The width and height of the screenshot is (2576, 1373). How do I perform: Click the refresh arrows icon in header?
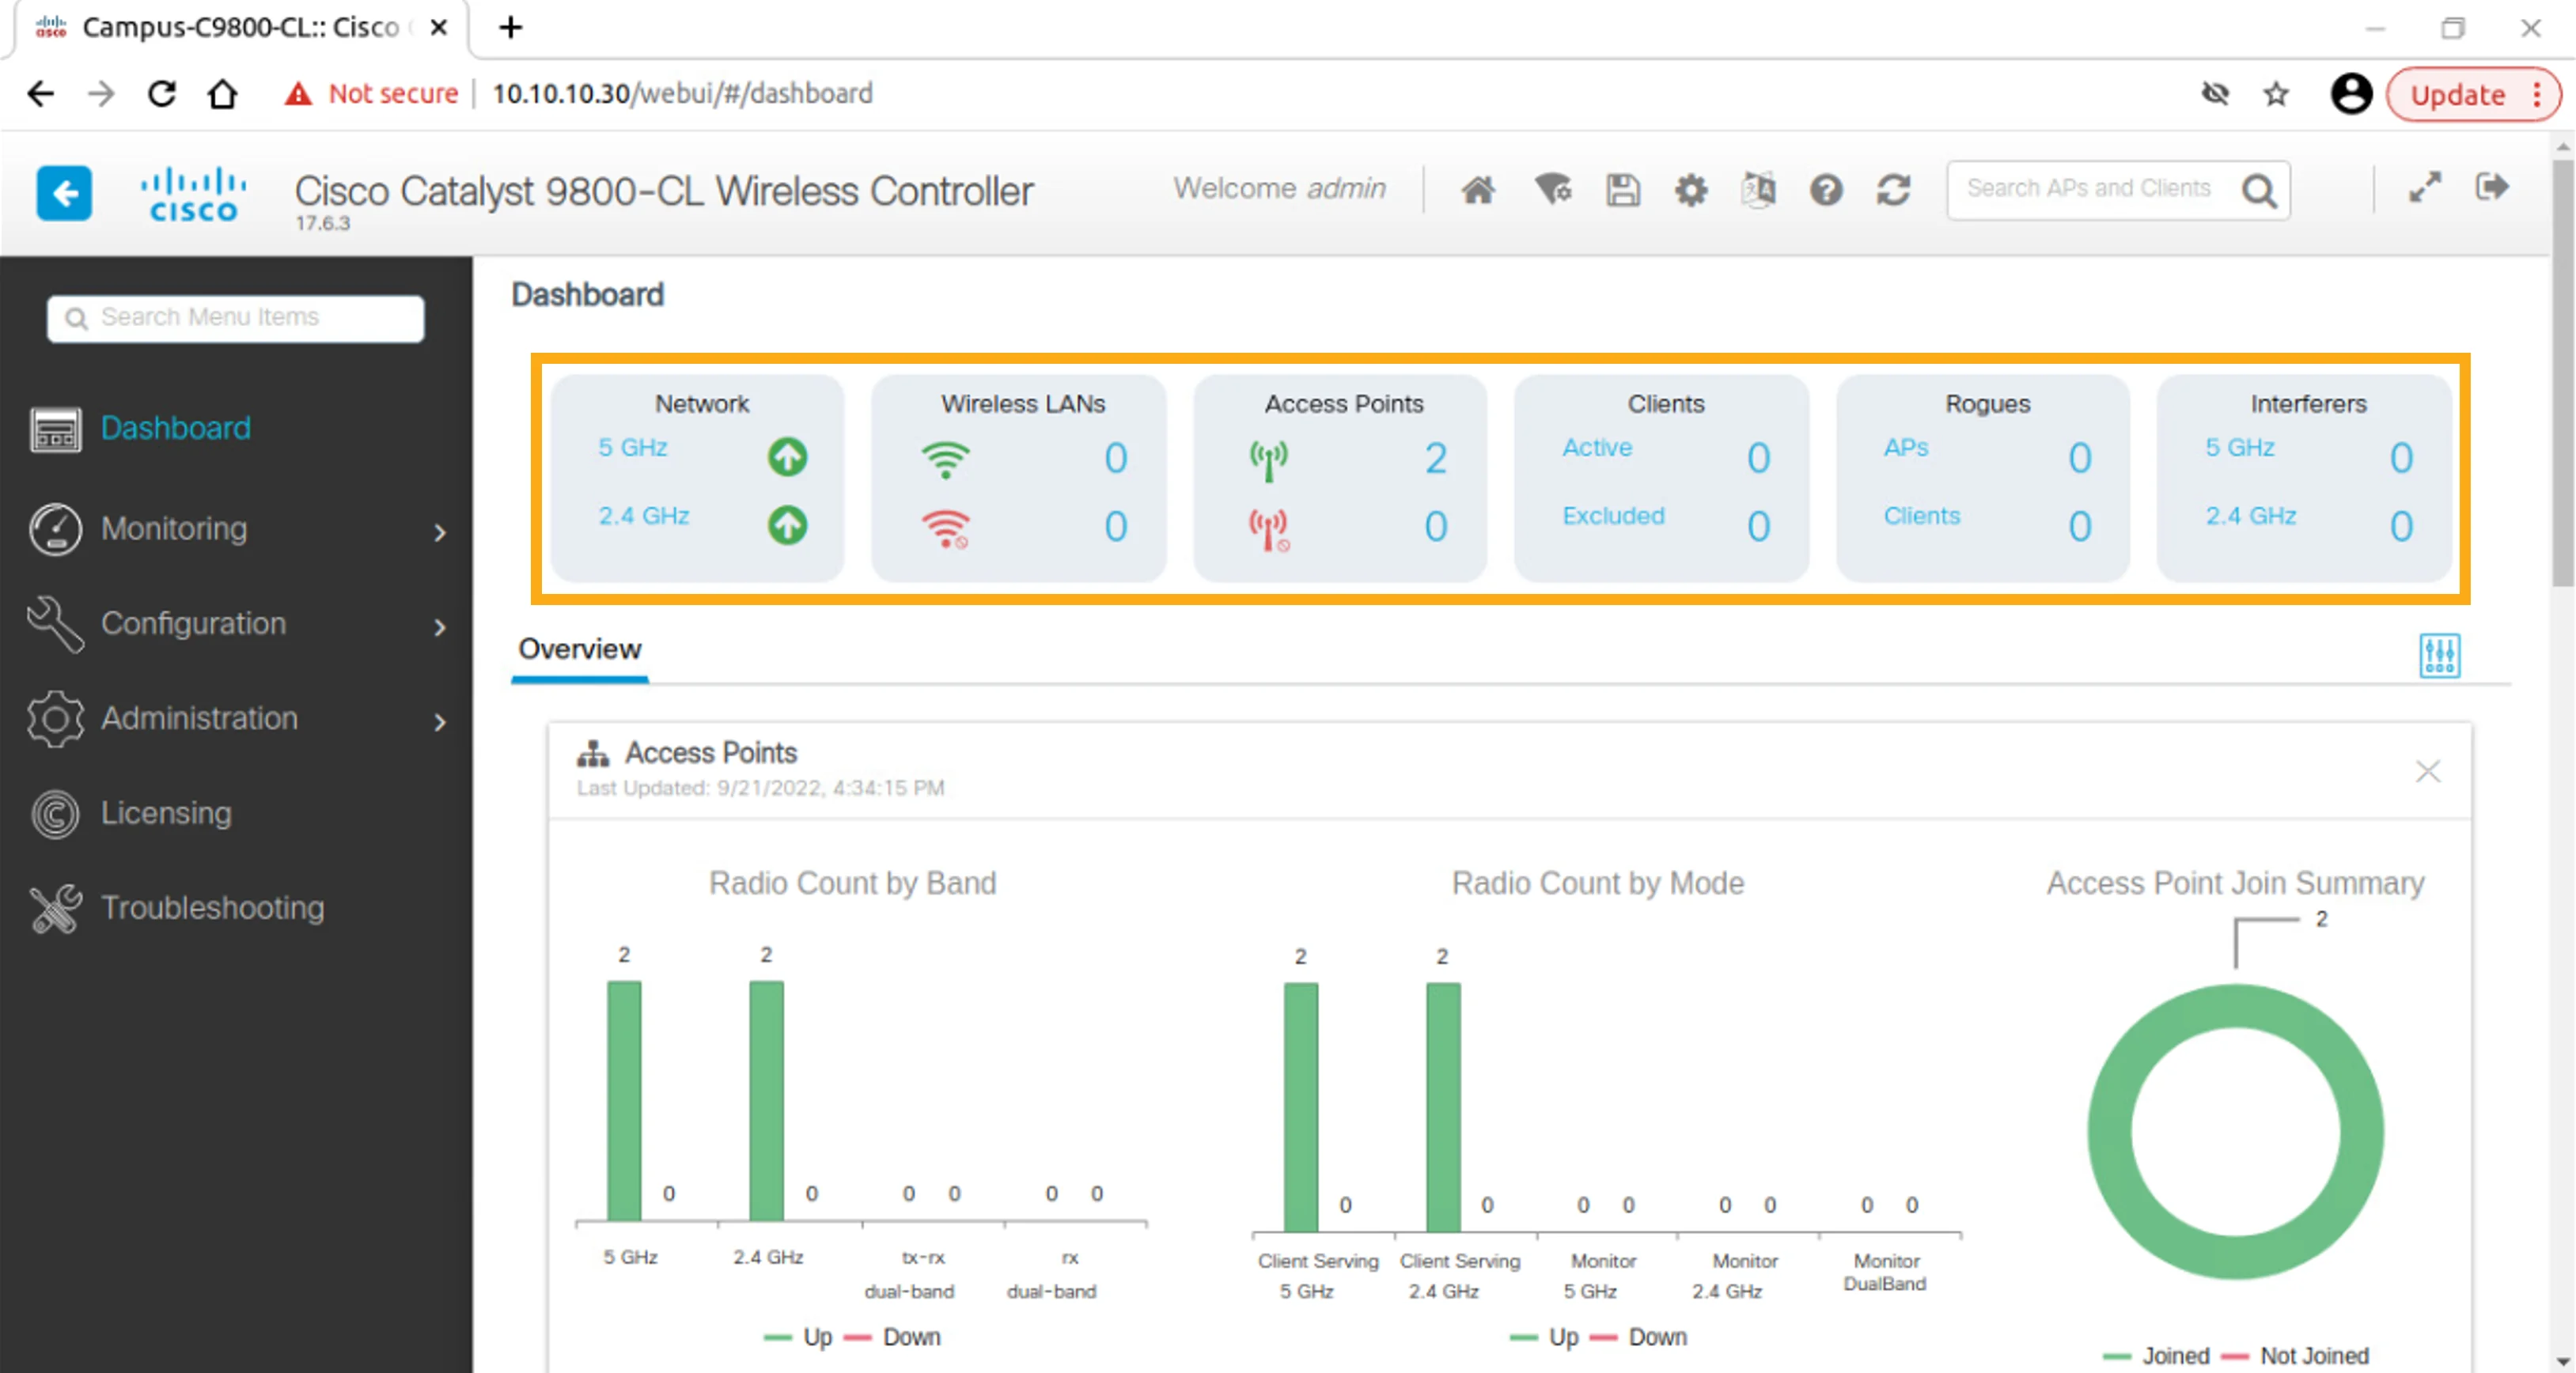click(x=1893, y=189)
